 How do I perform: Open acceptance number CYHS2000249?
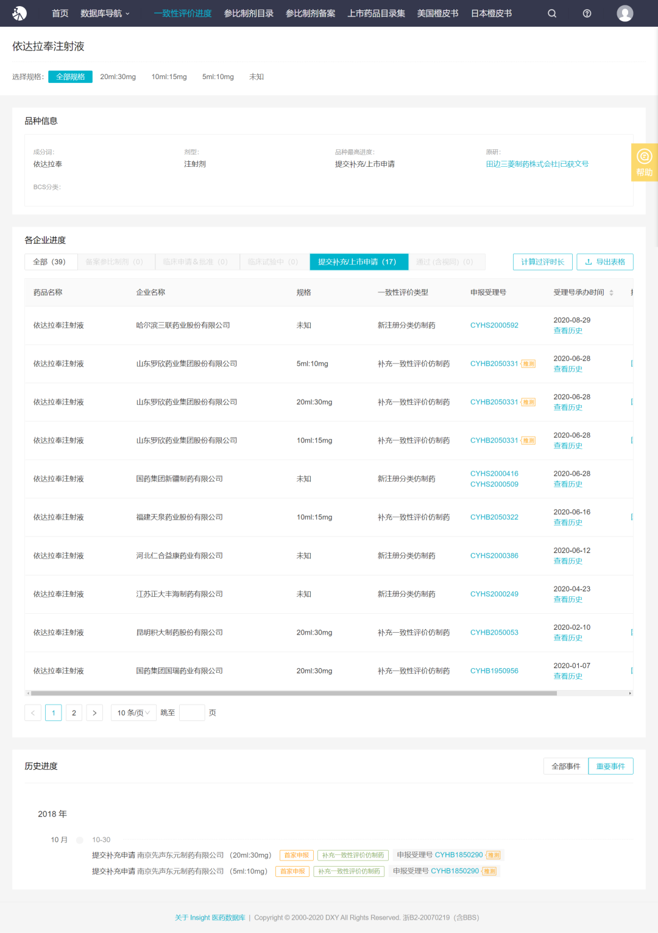pos(494,594)
